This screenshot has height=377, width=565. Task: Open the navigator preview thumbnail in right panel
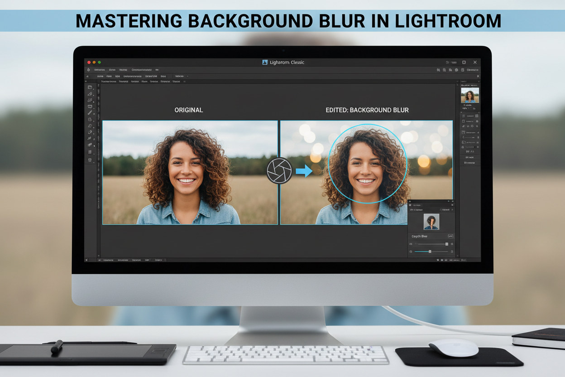[470, 96]
